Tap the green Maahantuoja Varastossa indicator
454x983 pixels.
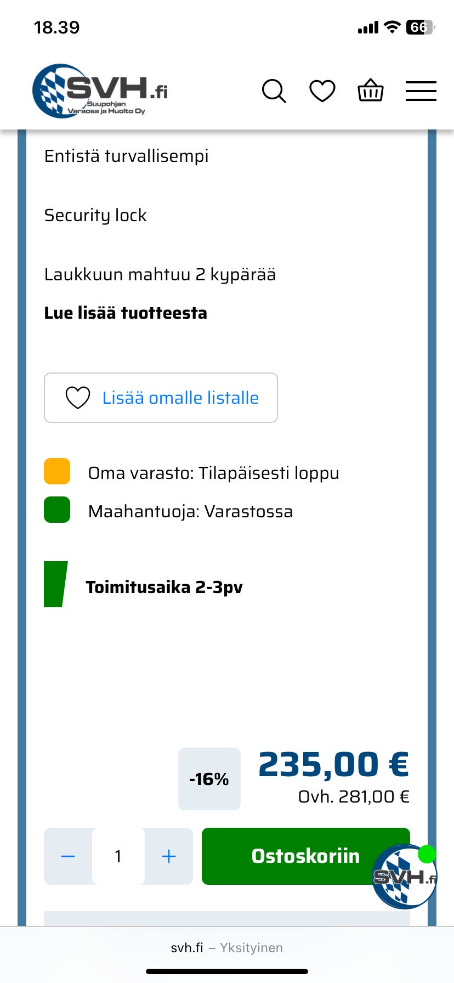(56, 510)
